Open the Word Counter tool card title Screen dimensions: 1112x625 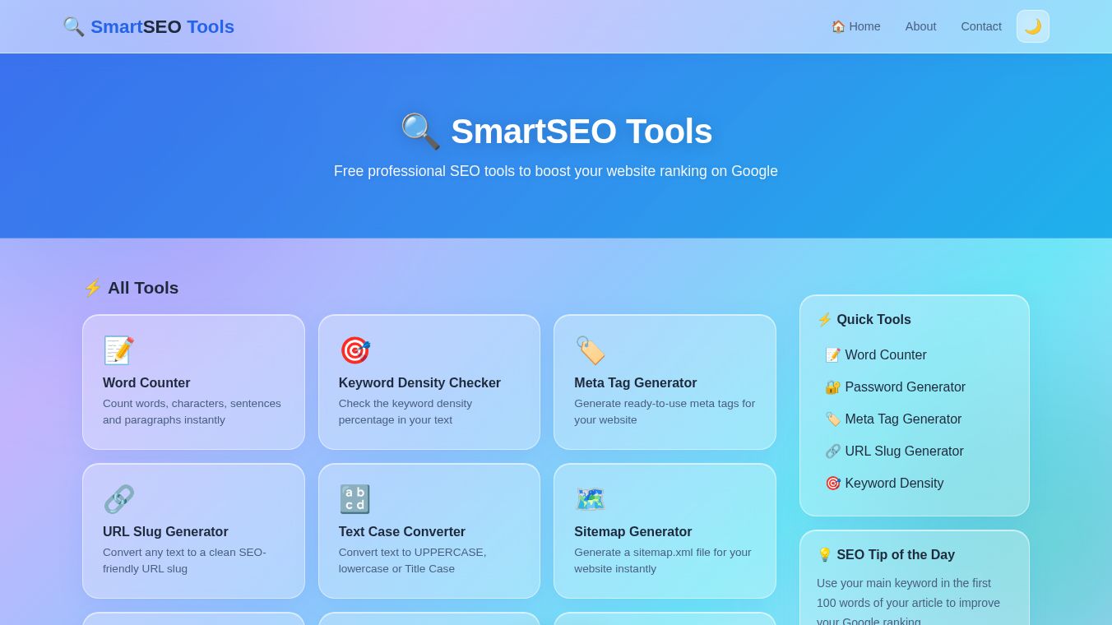(146, 383)
